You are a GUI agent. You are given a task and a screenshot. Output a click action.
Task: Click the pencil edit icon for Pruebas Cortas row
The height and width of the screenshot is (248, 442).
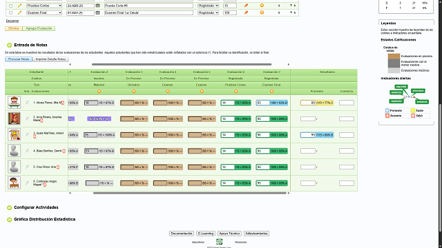pyautogui.click(x=19, y=6)
